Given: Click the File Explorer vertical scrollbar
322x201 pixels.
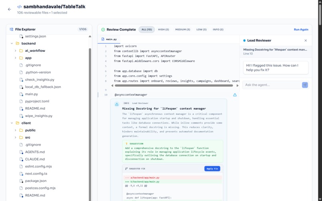Looking at the screenshot, I should pos(90,124).
